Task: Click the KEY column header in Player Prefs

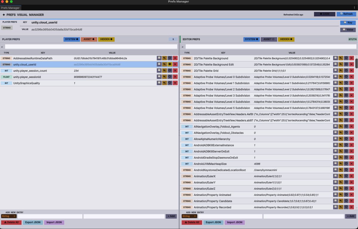Action: [43, 53]
